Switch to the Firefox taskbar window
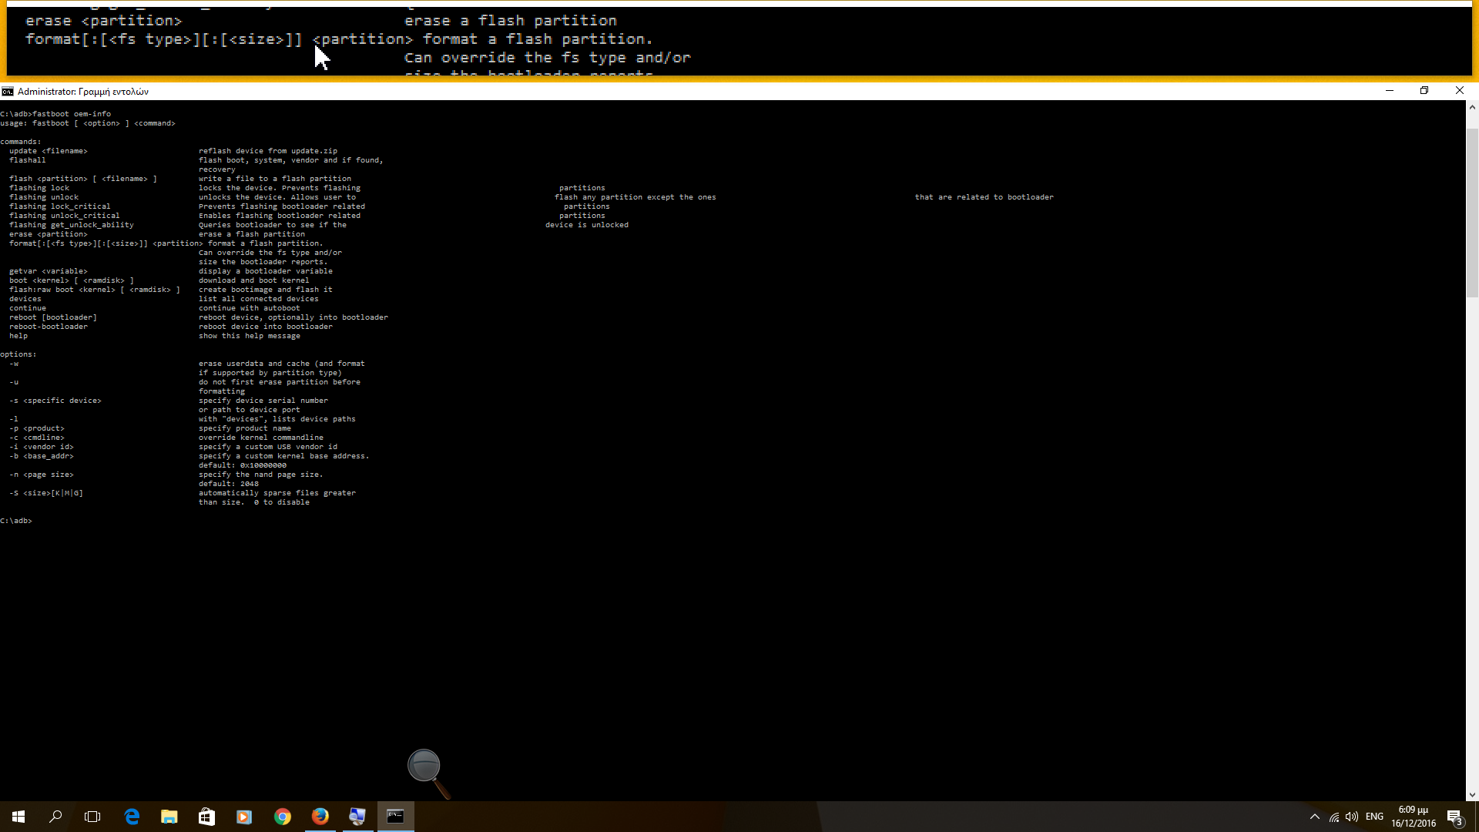 [x=320, y=817]
